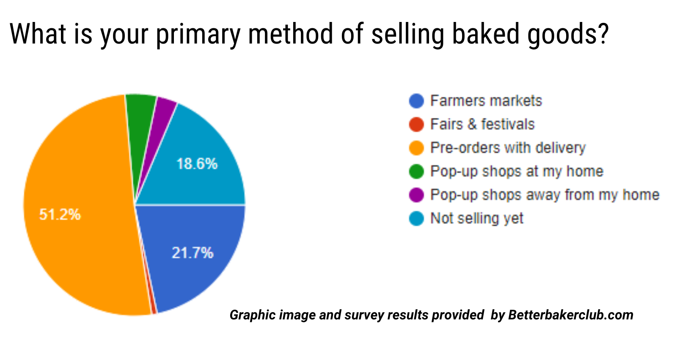Select the Fairs & festivals legend label

482,125
